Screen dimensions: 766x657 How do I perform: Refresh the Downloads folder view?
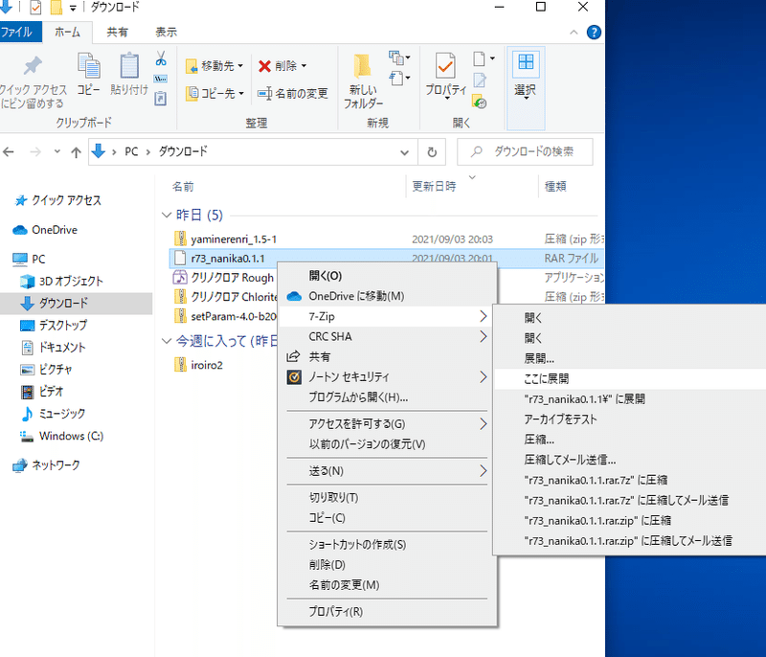[x=432, y=152]
